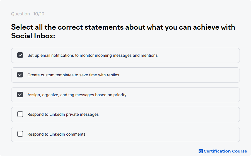Choose the 'Assign, organize, and tag messages' text
The width and height of the screenshot is (251, 156).
pos(77,95)
